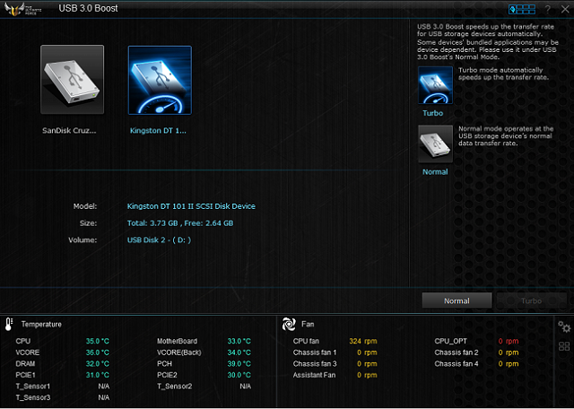Open monitor settings gear icon
Viewport: 574px width, 409px height.
(564, 326)
